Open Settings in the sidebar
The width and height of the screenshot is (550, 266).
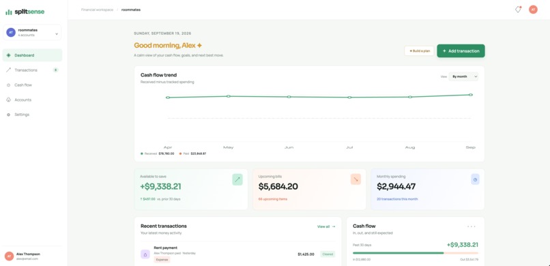tap(32, 115)
